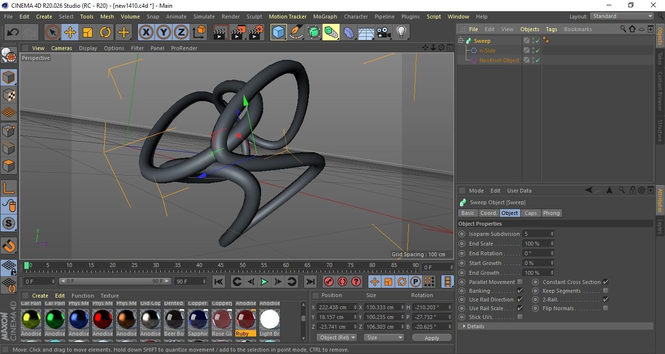Select the Move tool in top toolbar

[x=70, y=33]
